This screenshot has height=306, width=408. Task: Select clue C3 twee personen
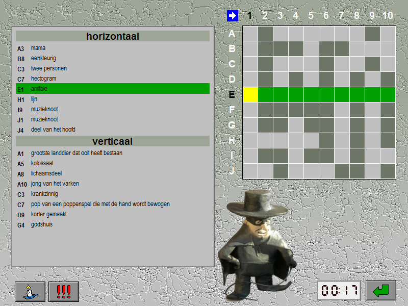[x=113, y=68]
